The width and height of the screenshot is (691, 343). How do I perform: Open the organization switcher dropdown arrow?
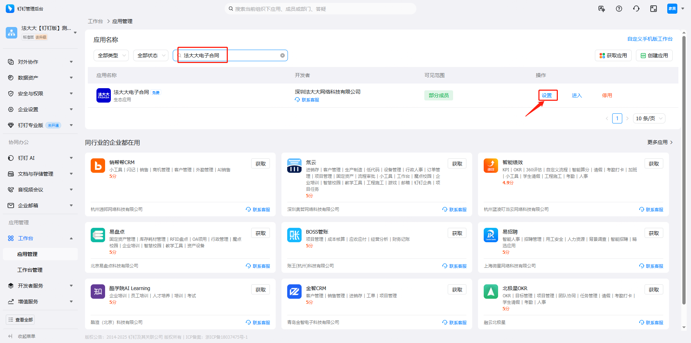tap(75, 33)
